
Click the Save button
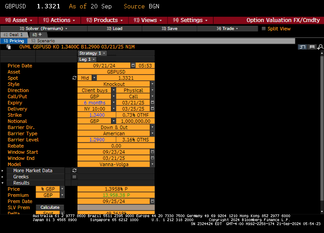(x=169, y=29)
